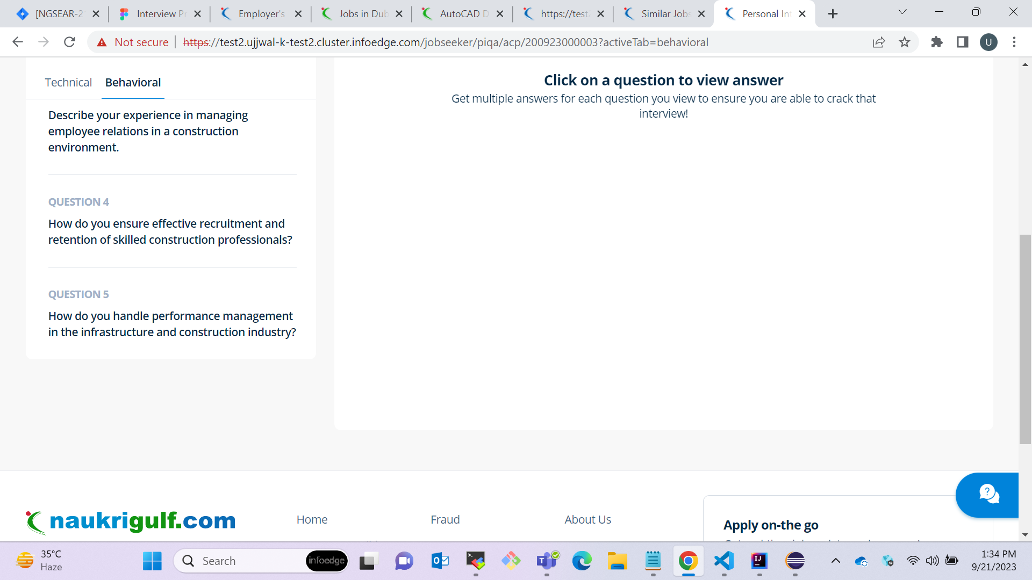The image size is (1032, 580).
Task: Navigate to the Home page link
Action: [312, 519]
